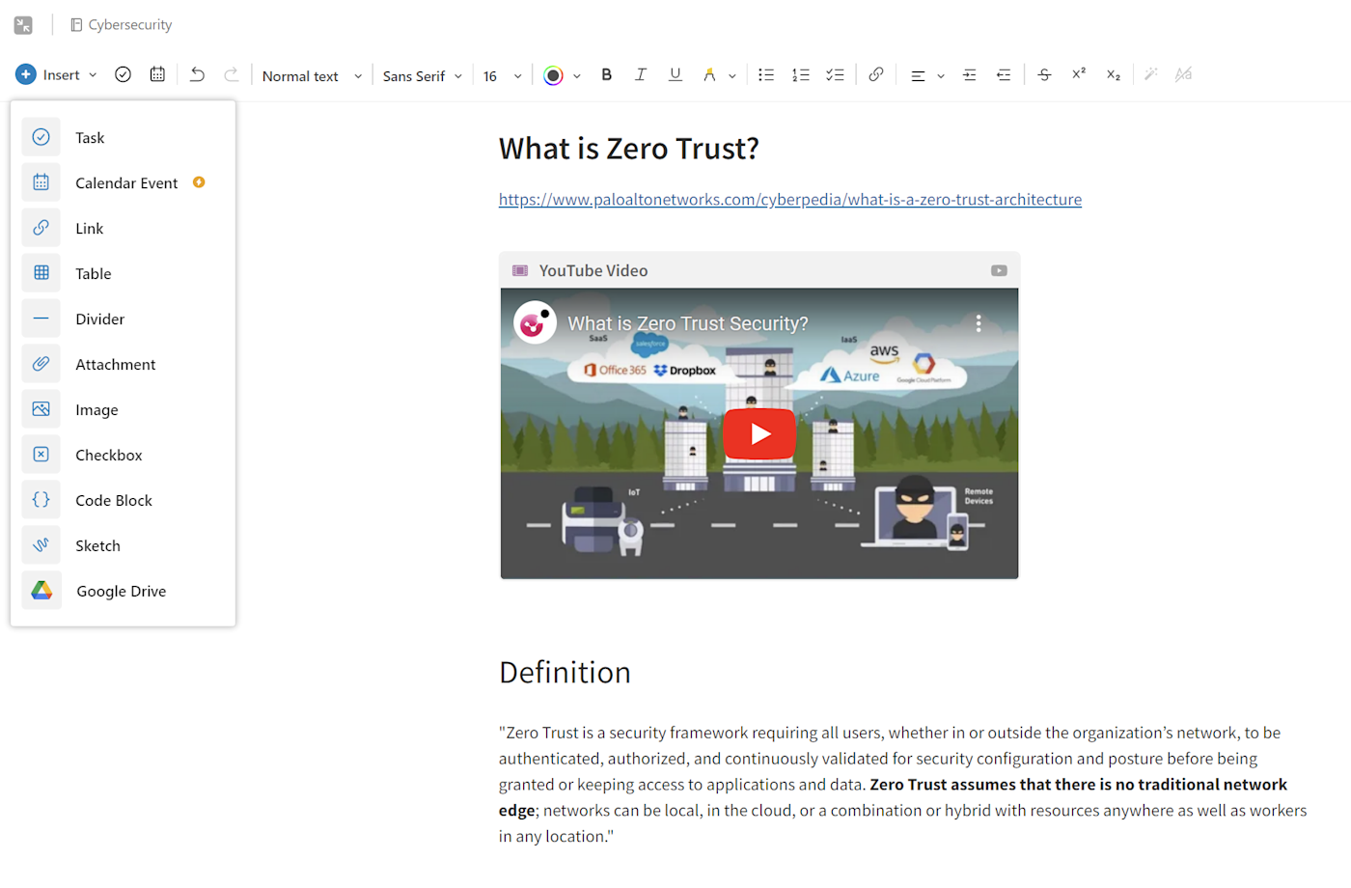Open the font size 16 dropdown
Screen dimensions: 1351x888
[x=502, y=75]
